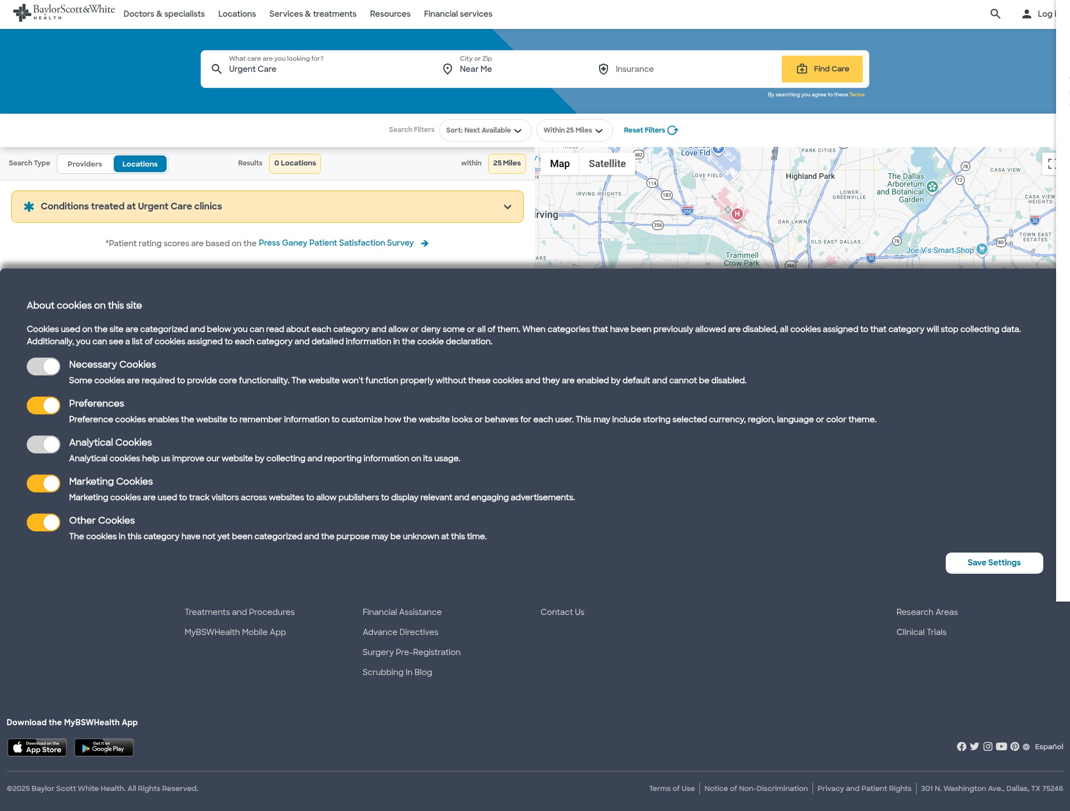1070x811 pixels.
Task: Click the user account icon
Action: [1027, 14]
